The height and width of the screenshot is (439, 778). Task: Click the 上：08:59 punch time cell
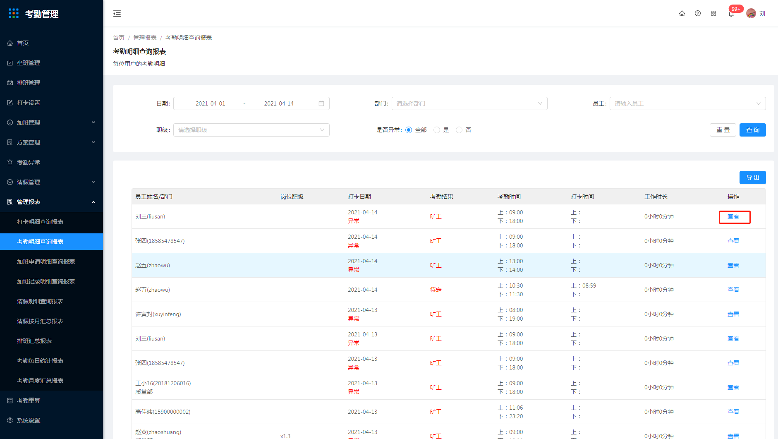coord(584,285)
